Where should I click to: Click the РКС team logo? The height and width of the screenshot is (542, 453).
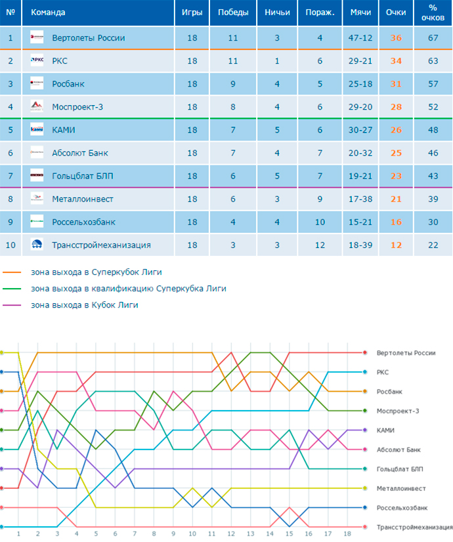tap(37, 60)
